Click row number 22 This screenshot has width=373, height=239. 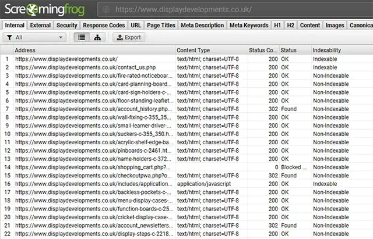click(x=8, y=234)
